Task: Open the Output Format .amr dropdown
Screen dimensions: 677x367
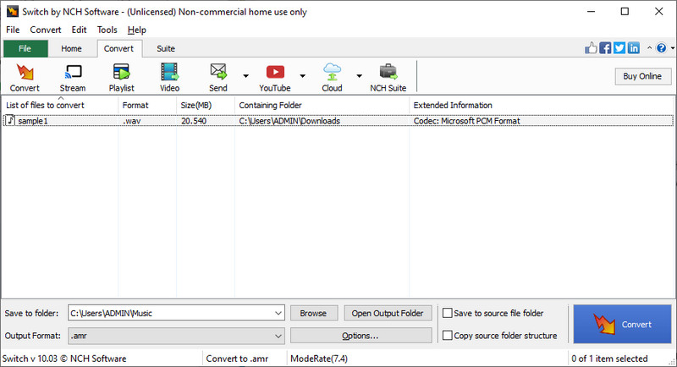Action: coord(278,336)
